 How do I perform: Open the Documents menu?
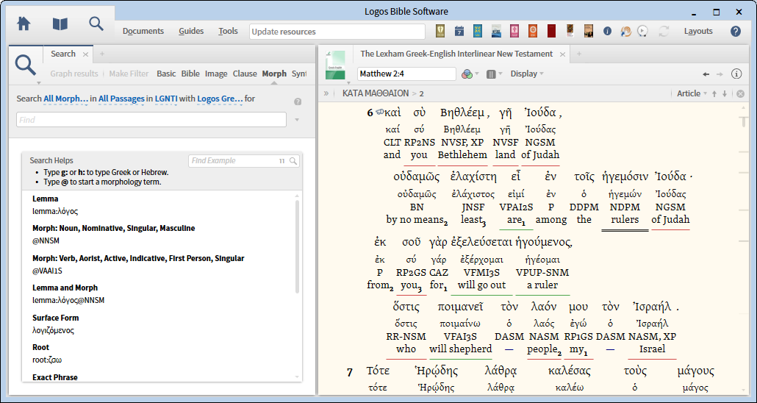click(x=143, y=31)
